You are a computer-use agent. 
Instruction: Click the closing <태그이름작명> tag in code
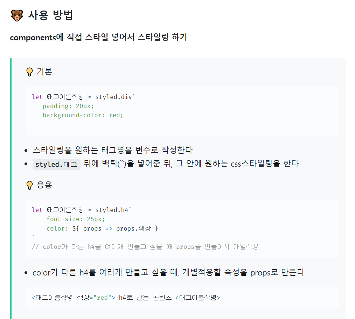coord(198,298)
